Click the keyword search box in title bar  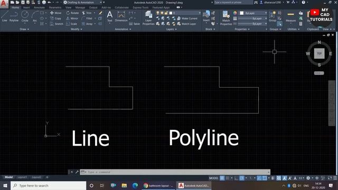[x=233, y=2]
